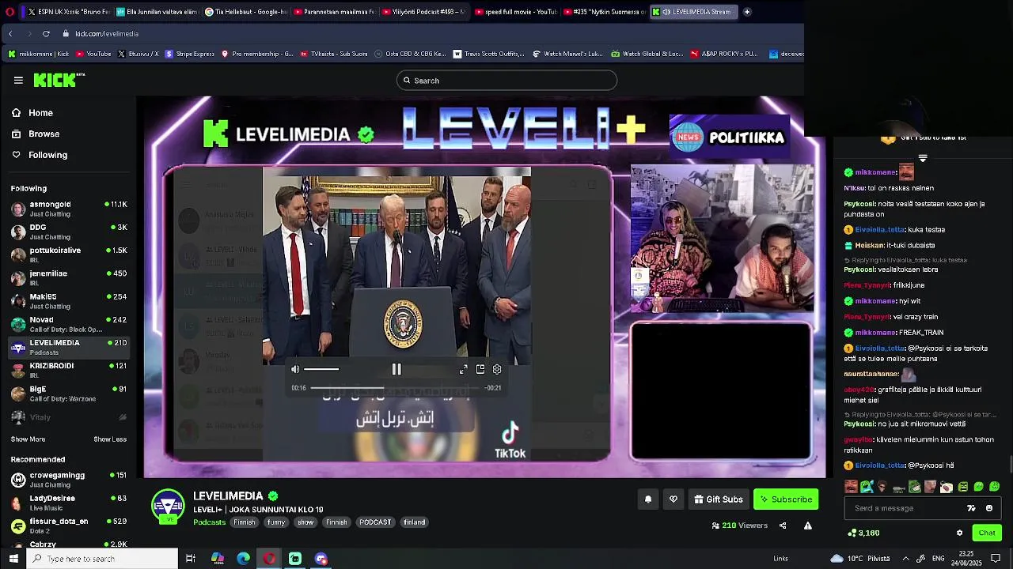Adjust the video volume slider
The width and height of the screenshot is (1013, 569).
[321, 369]
